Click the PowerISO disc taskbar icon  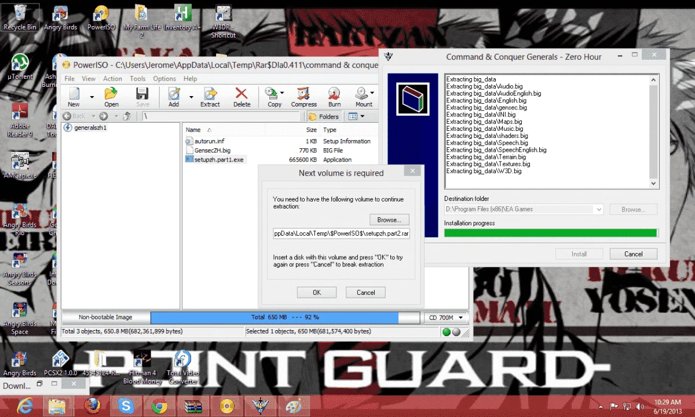tap(227, 407)
